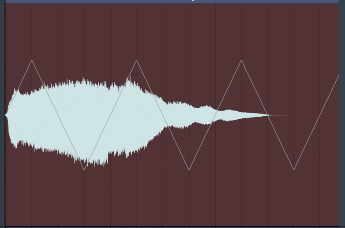
Task: Click the third bottom trough of the automation line
Action: coord(294,169)
